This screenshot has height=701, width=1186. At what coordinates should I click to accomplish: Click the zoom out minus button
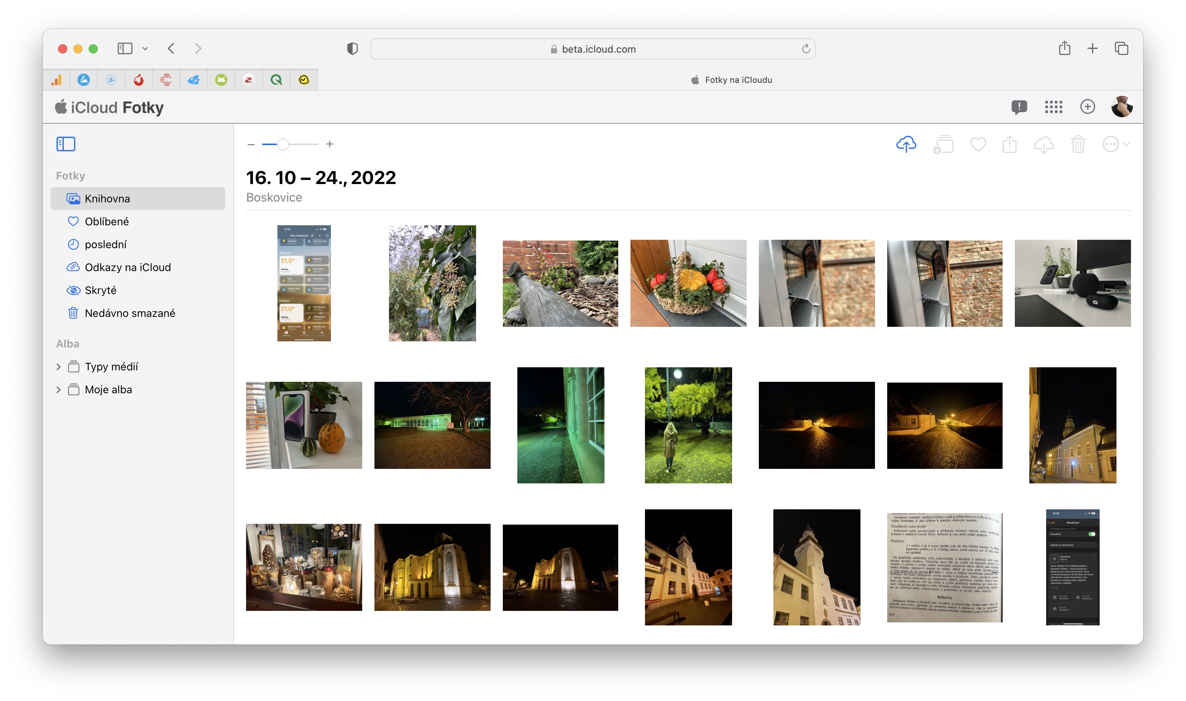coord(251,144)
